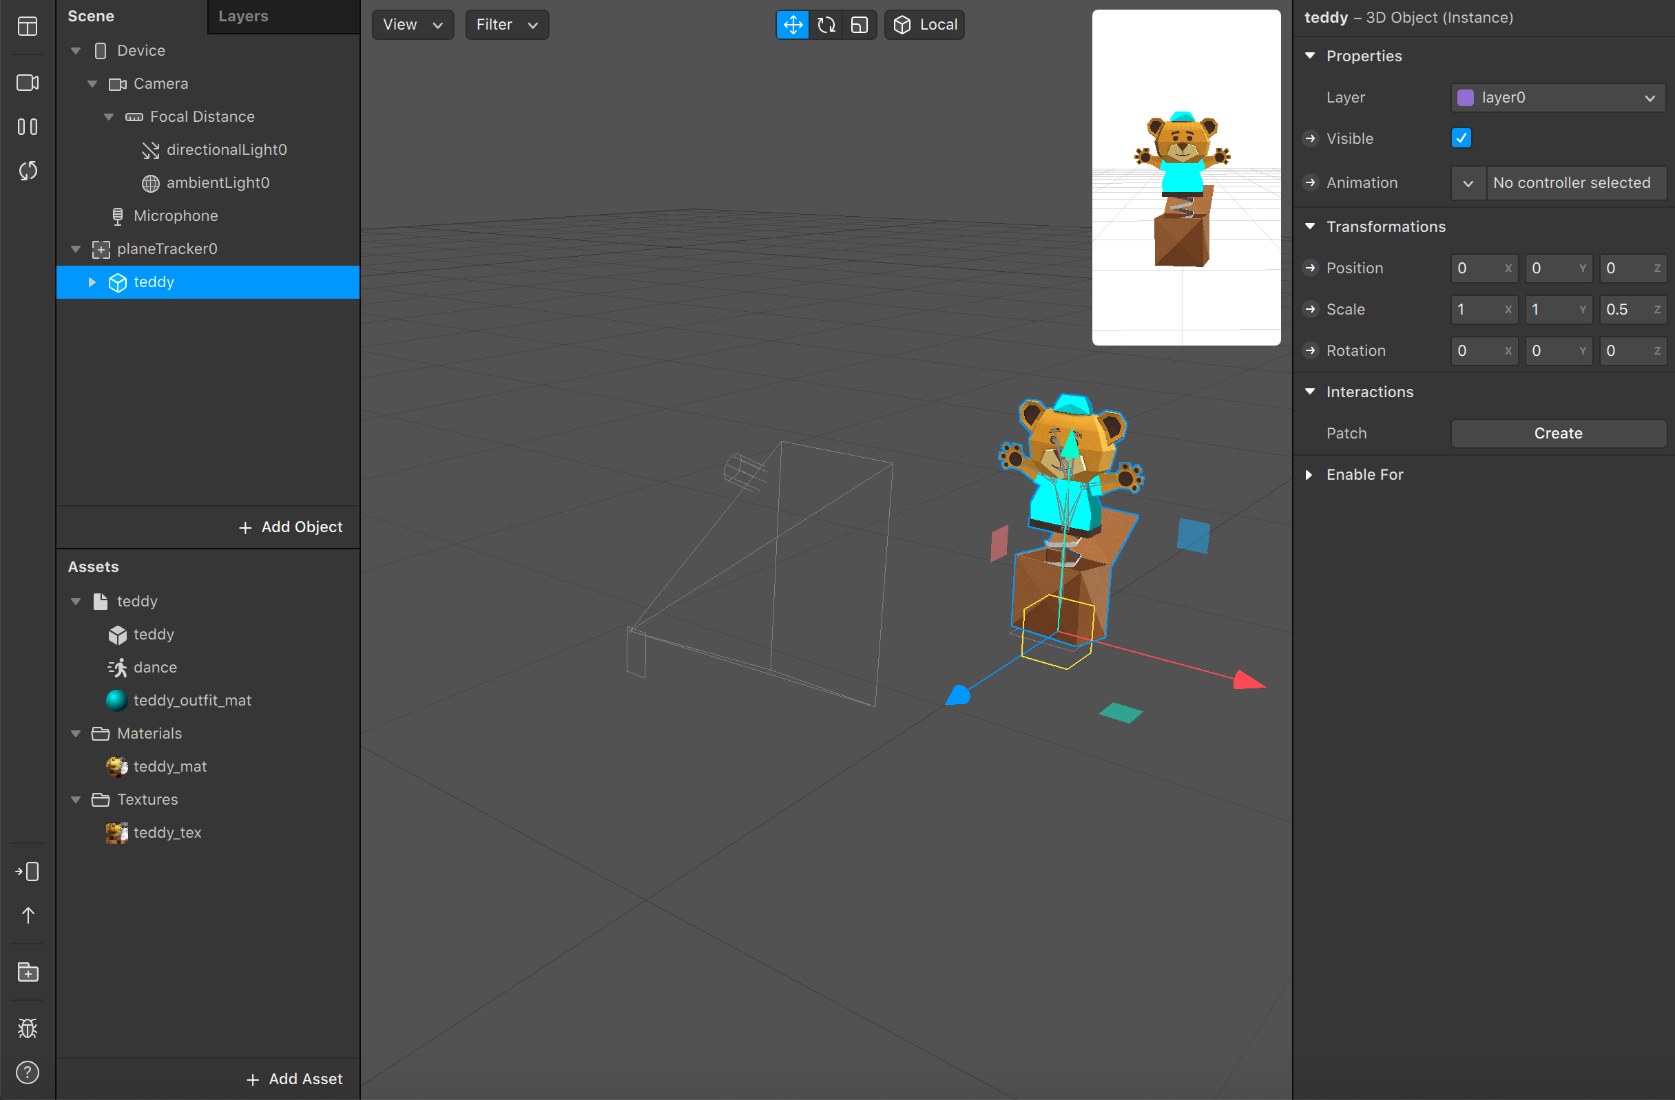Open the Animation controller dropdown
Image resolution: width=1675 pixels, height=1100 pixels.
(x=1468, y=183)
